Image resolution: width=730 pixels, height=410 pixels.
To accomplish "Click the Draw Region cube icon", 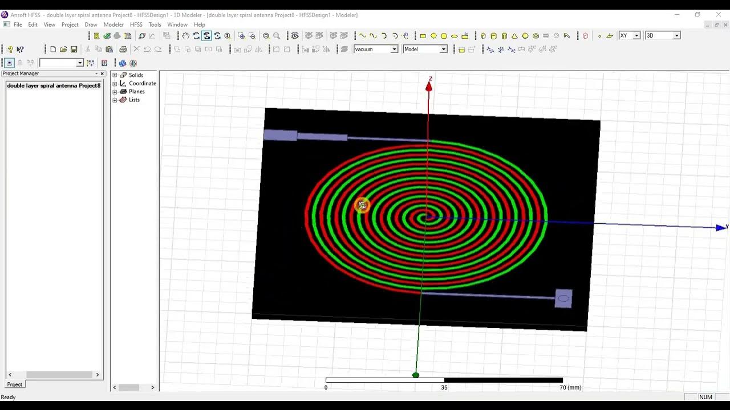I will pyautogui.click(x=585, y=36).
